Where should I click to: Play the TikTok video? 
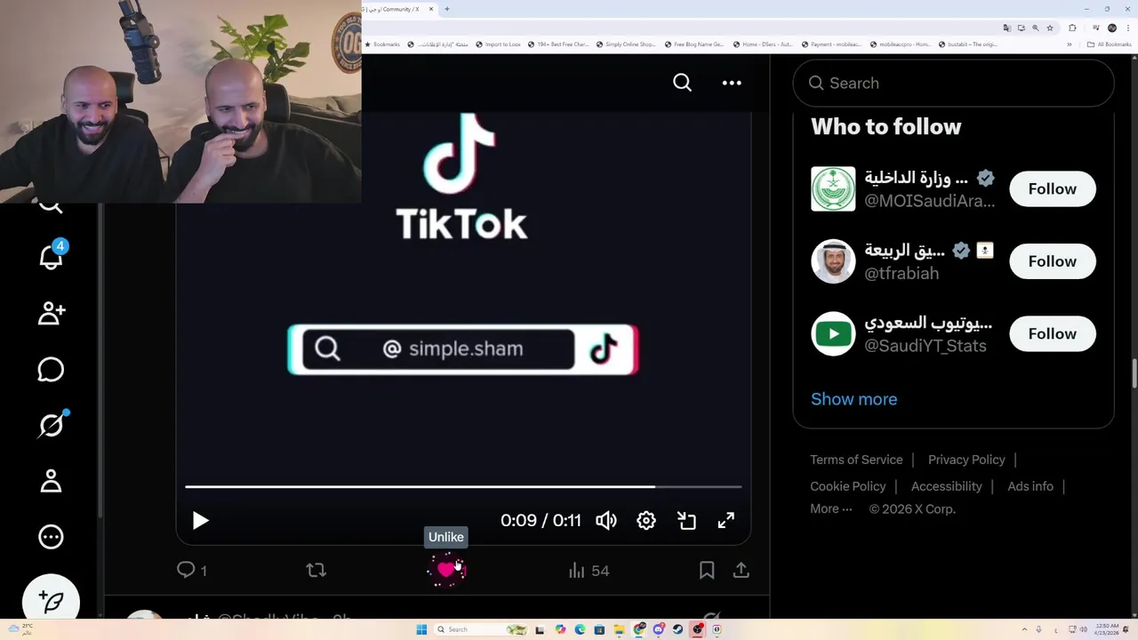pos(200,521)
